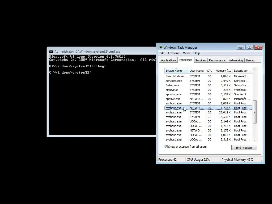Viewport: 272px width, 204px height.
Task: Open the File menu in Task Manager
Action: coord(162,53)
